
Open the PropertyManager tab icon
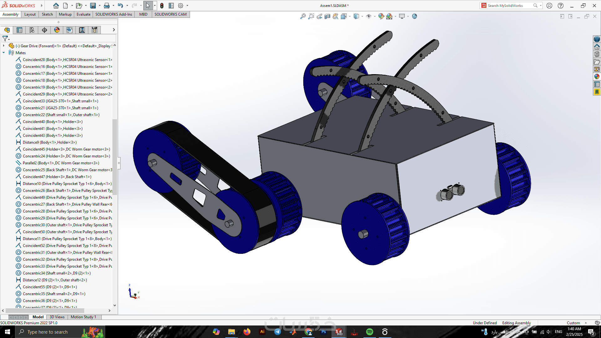point(19,30)
